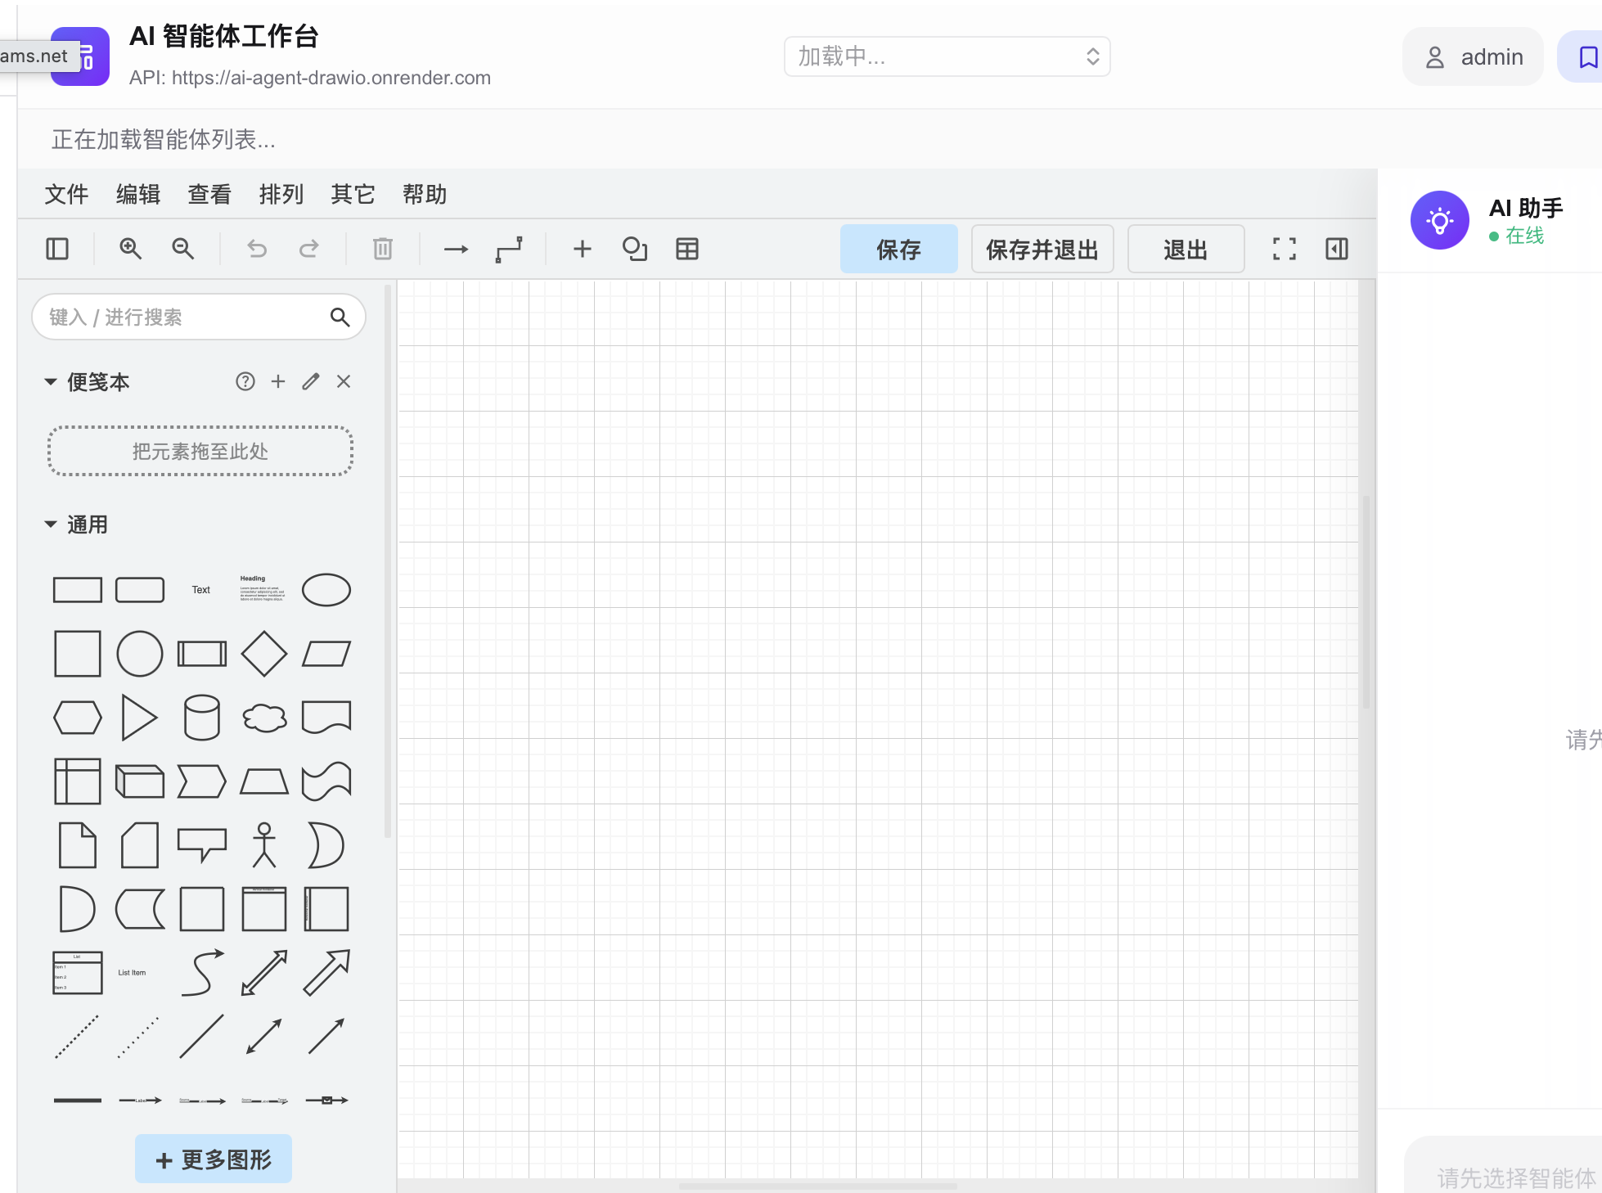Click the search magnifier in shapes panel

(x=340, y=317)
